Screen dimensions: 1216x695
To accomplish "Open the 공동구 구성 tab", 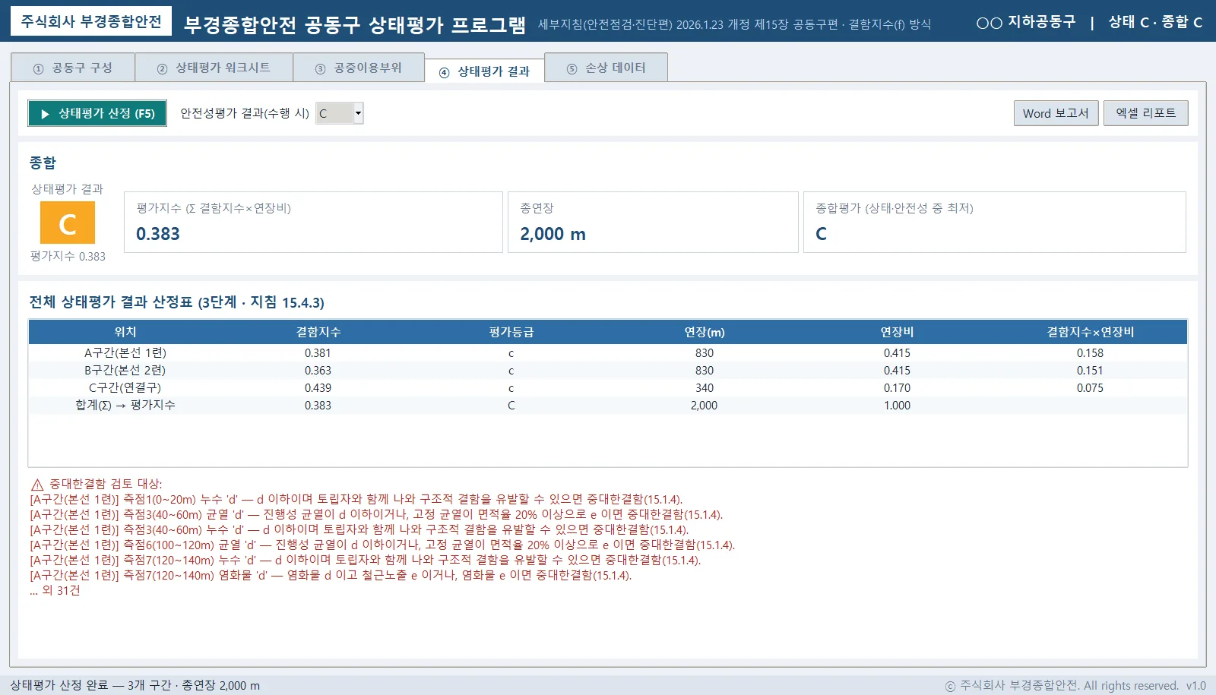I will (73, 68).
